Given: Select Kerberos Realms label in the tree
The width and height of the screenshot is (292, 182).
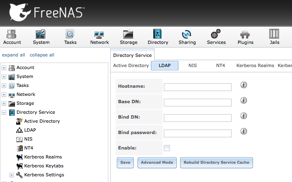Looking at the screenshot, I should click(x=43, y=157).
